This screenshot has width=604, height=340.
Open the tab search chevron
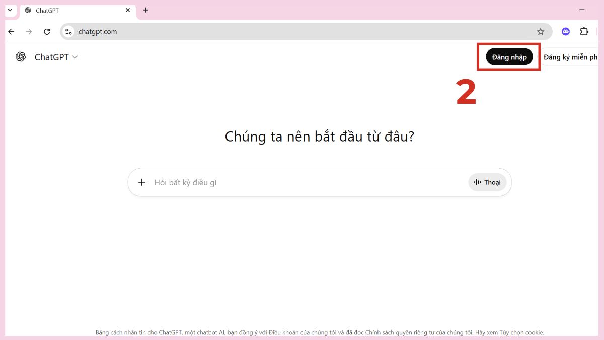coord(10,10)
